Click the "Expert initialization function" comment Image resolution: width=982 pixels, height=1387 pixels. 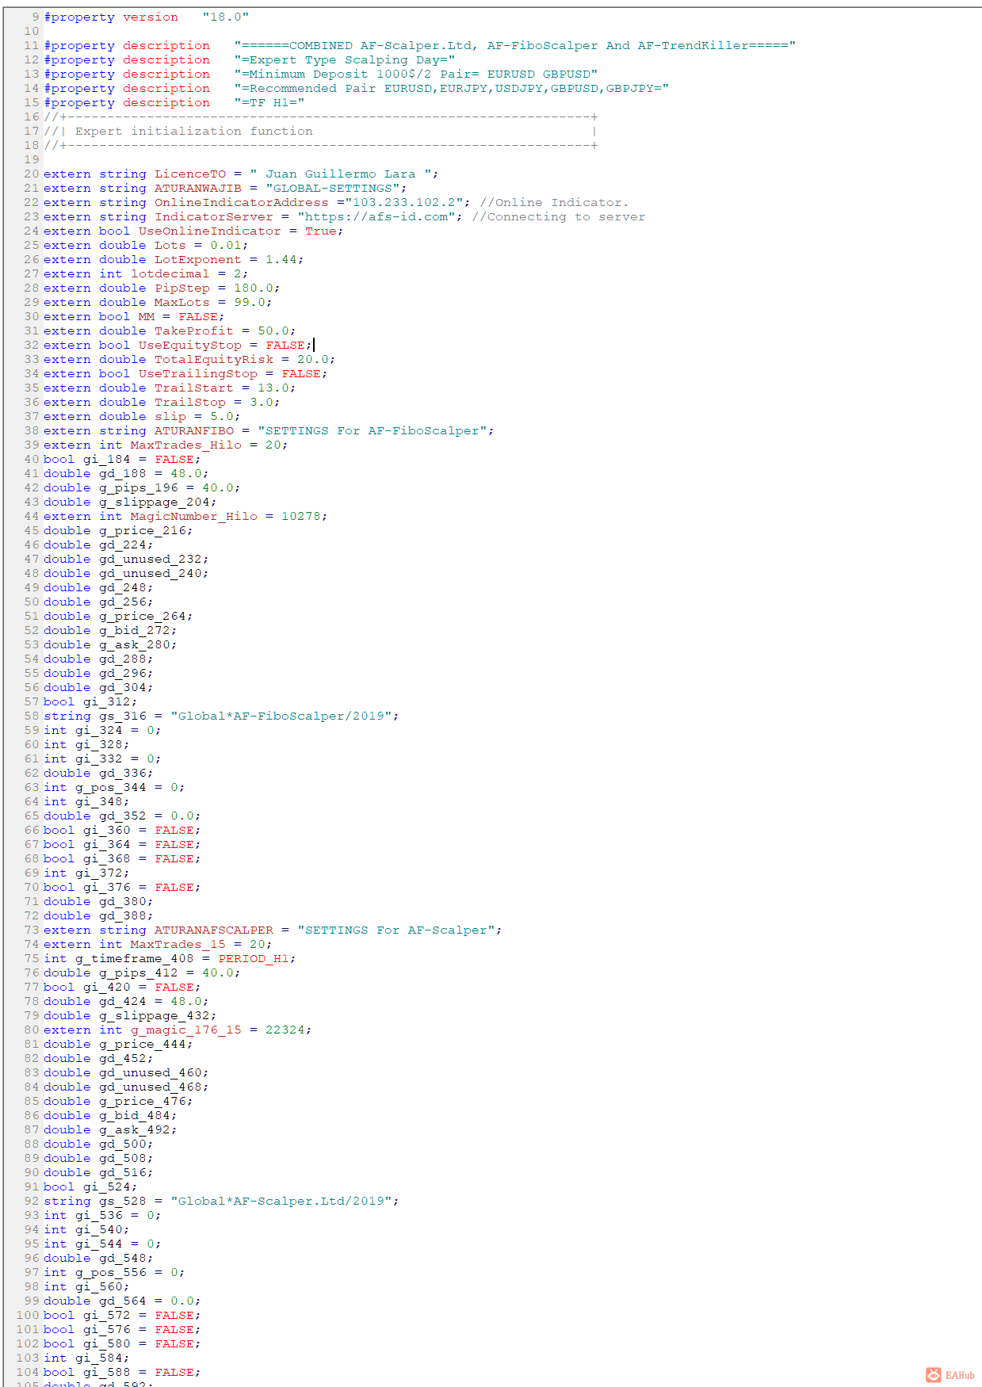coord(193,131)
